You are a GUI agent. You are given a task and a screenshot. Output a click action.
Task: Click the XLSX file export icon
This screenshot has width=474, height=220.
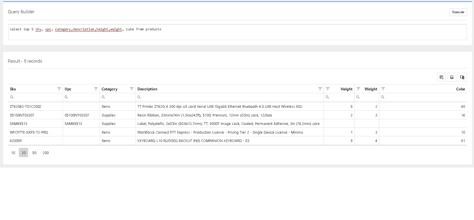click(452, 77)
